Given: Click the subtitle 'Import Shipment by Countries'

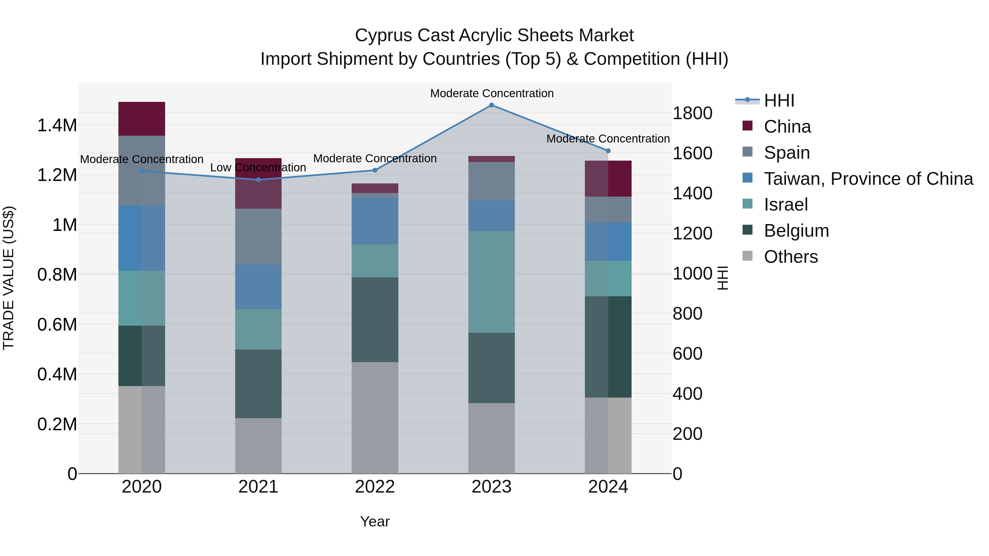Looking at the screenshot, I should click(x=380, y=59).
